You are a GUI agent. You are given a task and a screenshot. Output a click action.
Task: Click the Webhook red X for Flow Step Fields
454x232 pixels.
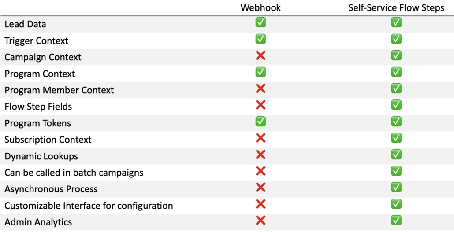click(x=260, y=105)
